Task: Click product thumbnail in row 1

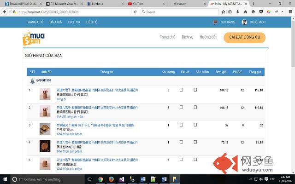Action: click(45, 94)
